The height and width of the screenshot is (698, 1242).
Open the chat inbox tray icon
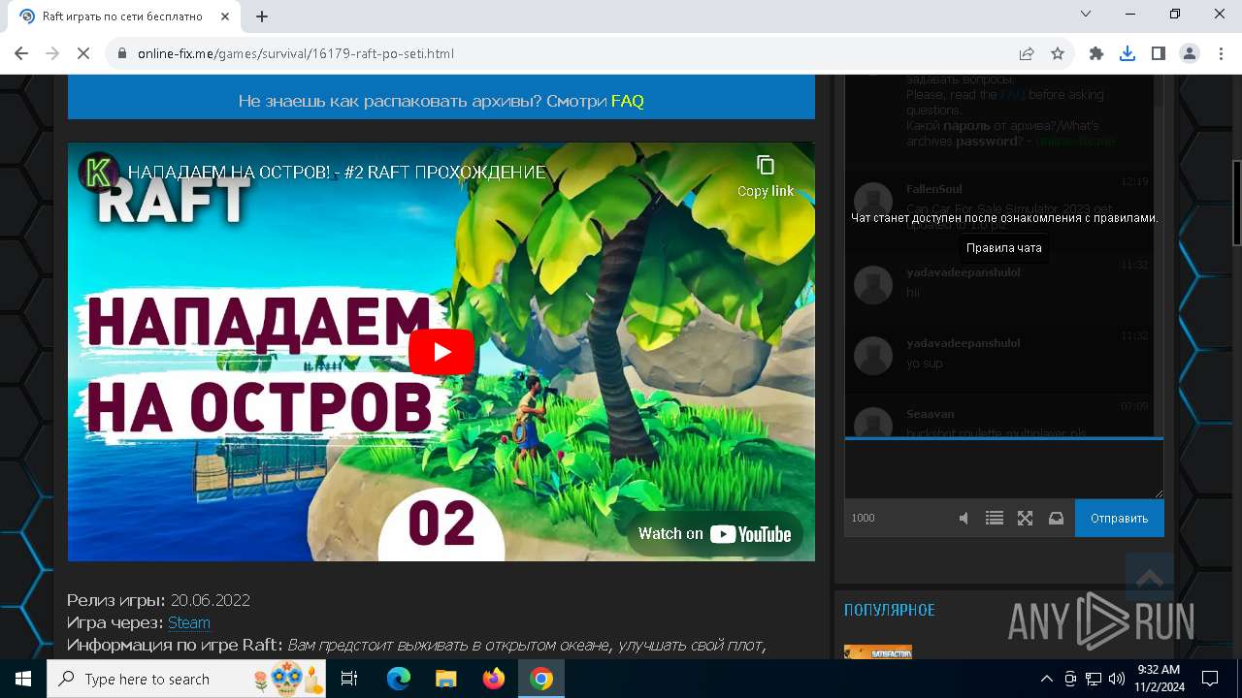pos(1057,519)
